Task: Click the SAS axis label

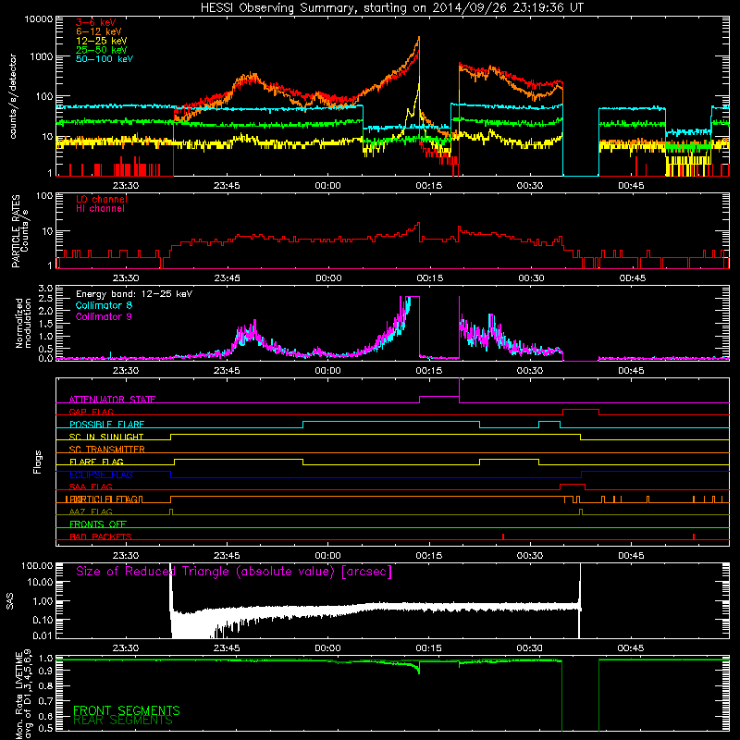Action: click(x=10, y=601)
